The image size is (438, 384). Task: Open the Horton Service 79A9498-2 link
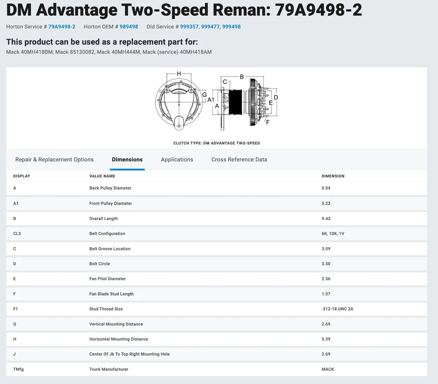[x=62, y=27]
